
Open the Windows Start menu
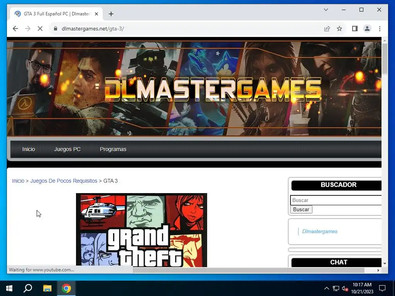[x=9, y=288]
